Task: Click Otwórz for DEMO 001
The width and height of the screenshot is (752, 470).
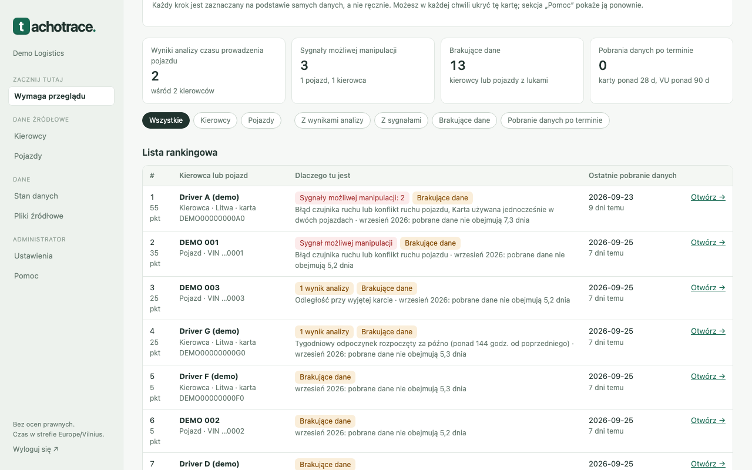Action: coord(708,243)
